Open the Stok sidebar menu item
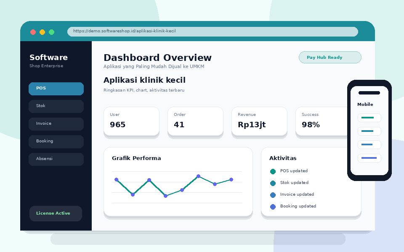The height and width of the screenshot is (252, 404). tap(56, 106)
